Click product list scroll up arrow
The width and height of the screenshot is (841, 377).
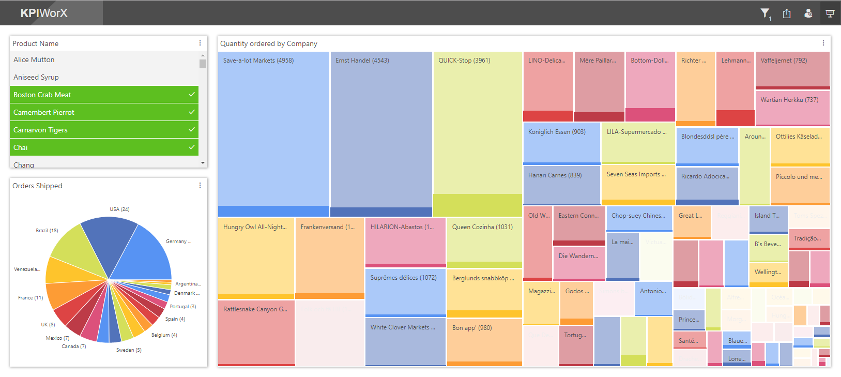click(203, 55)
